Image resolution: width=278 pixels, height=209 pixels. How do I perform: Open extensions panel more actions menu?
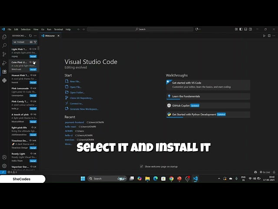point(35,36)
